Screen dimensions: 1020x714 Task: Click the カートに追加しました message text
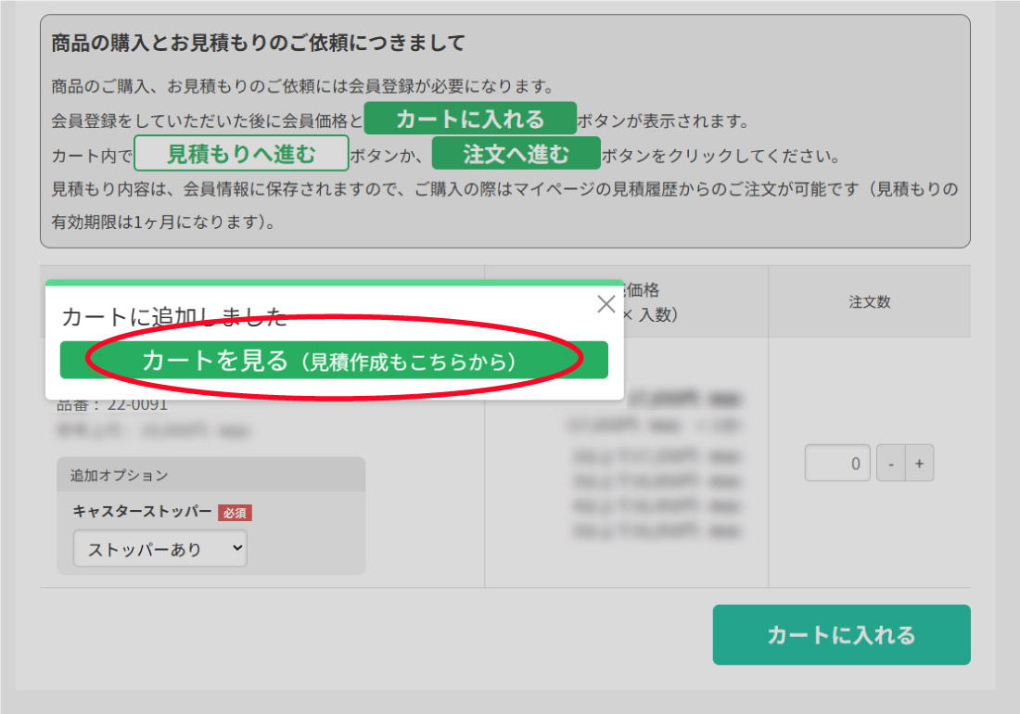[x=174, y=317]
